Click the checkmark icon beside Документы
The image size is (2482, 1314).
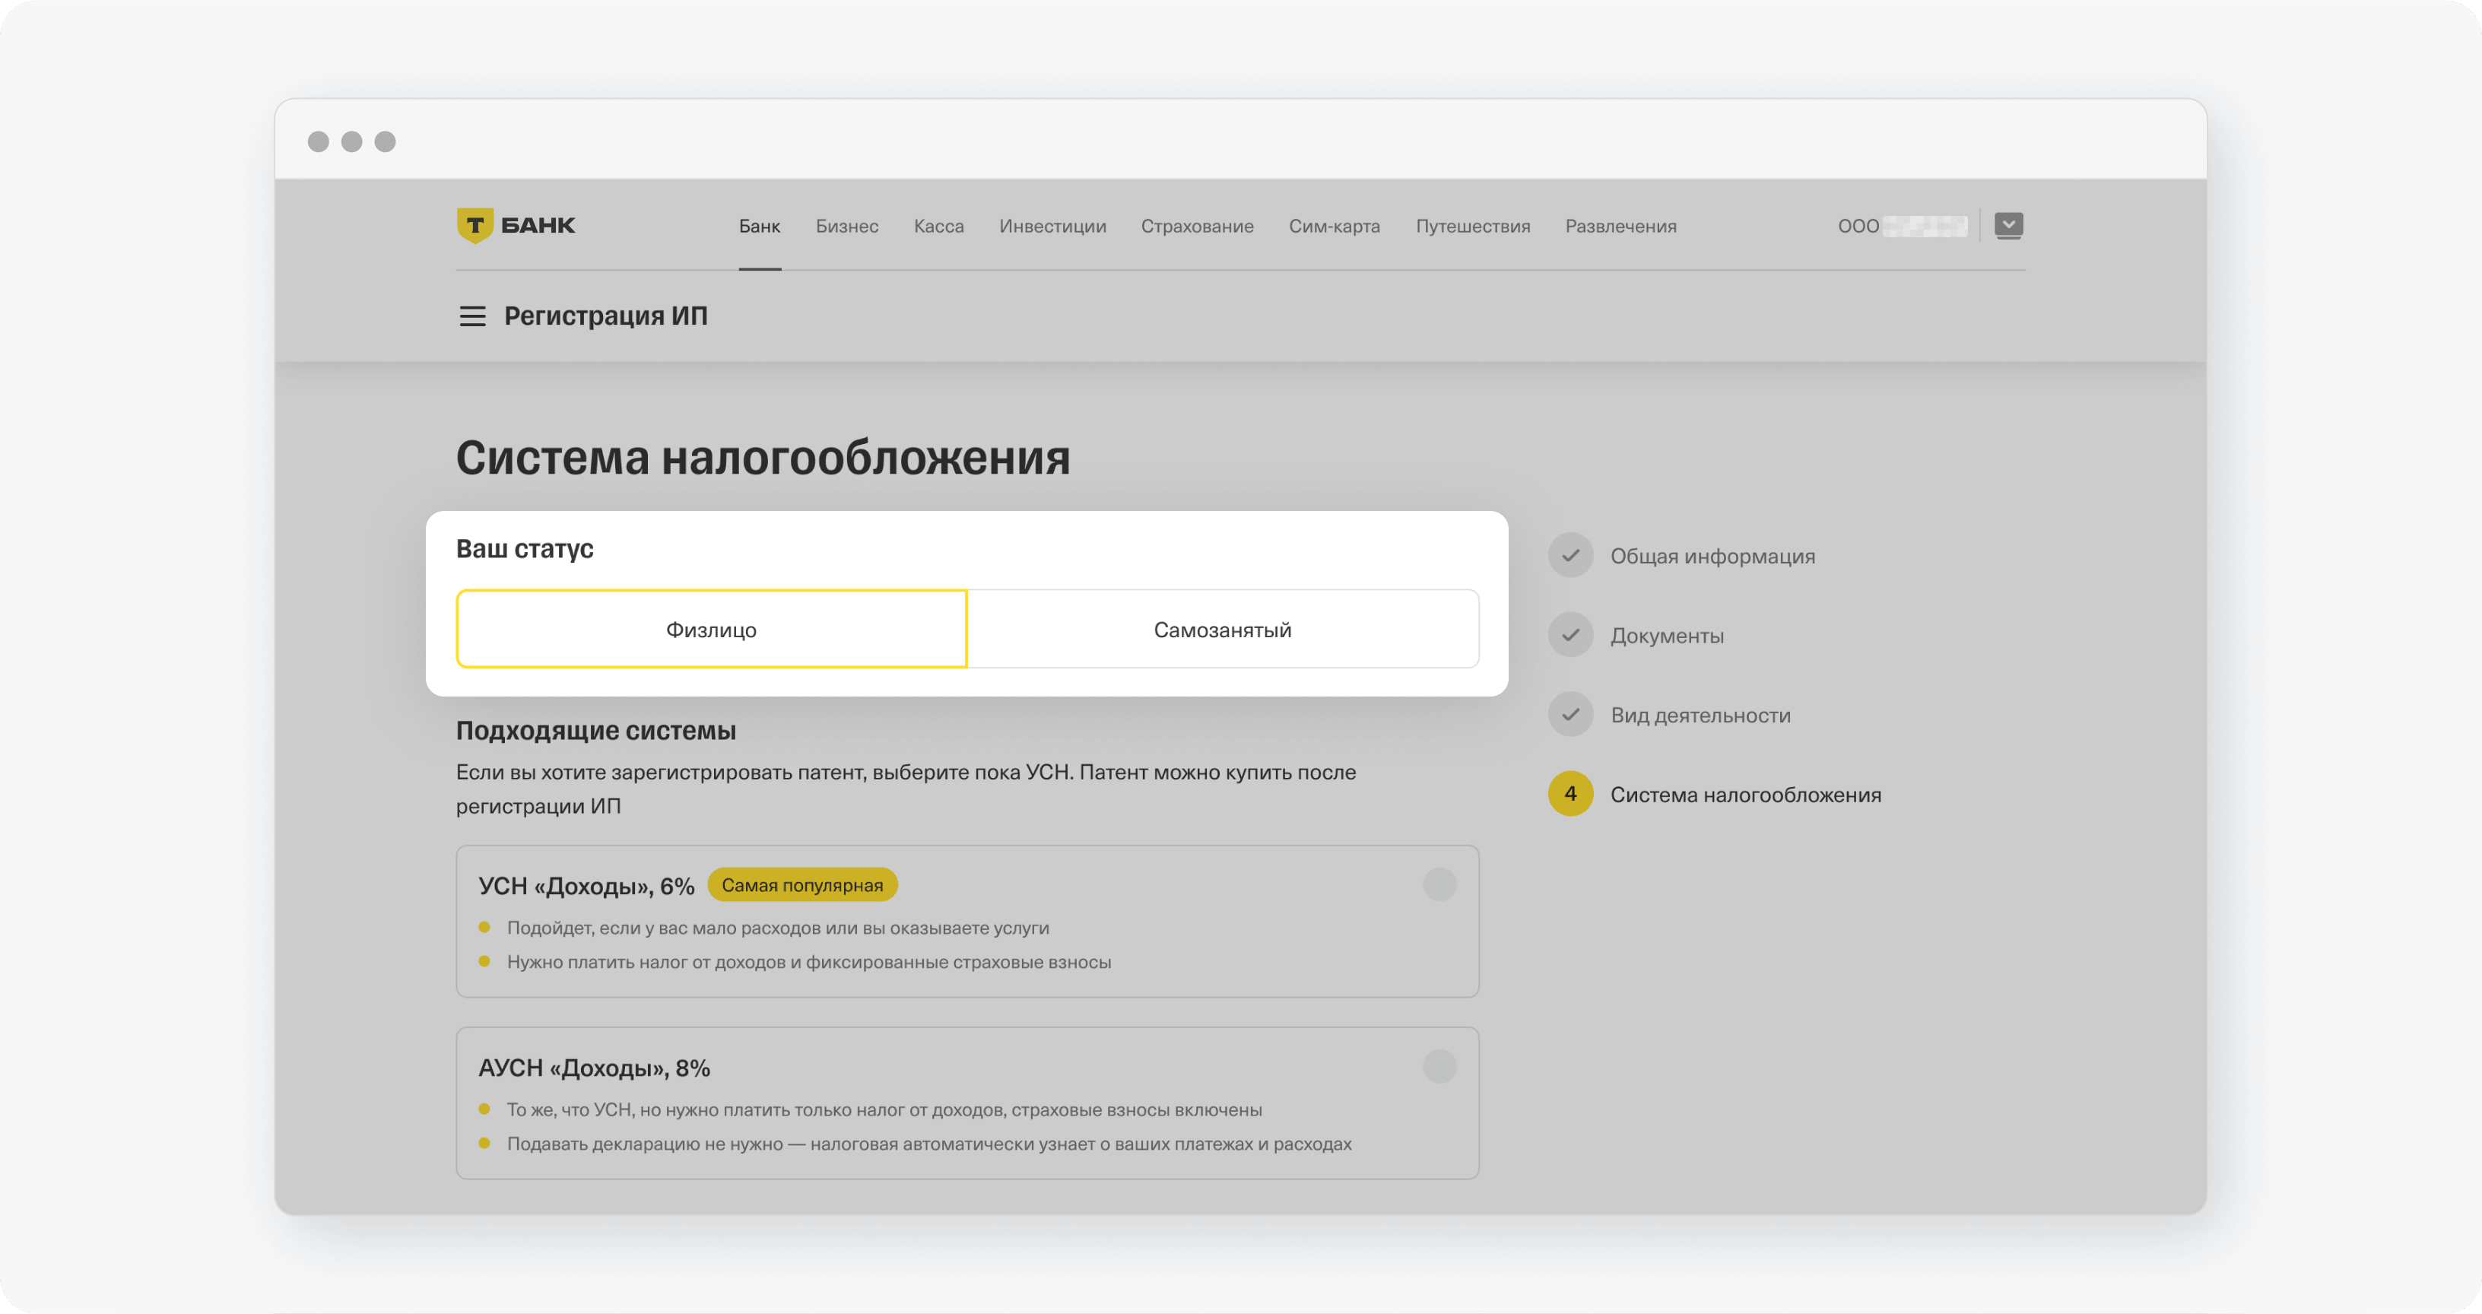pos(1570,635)
